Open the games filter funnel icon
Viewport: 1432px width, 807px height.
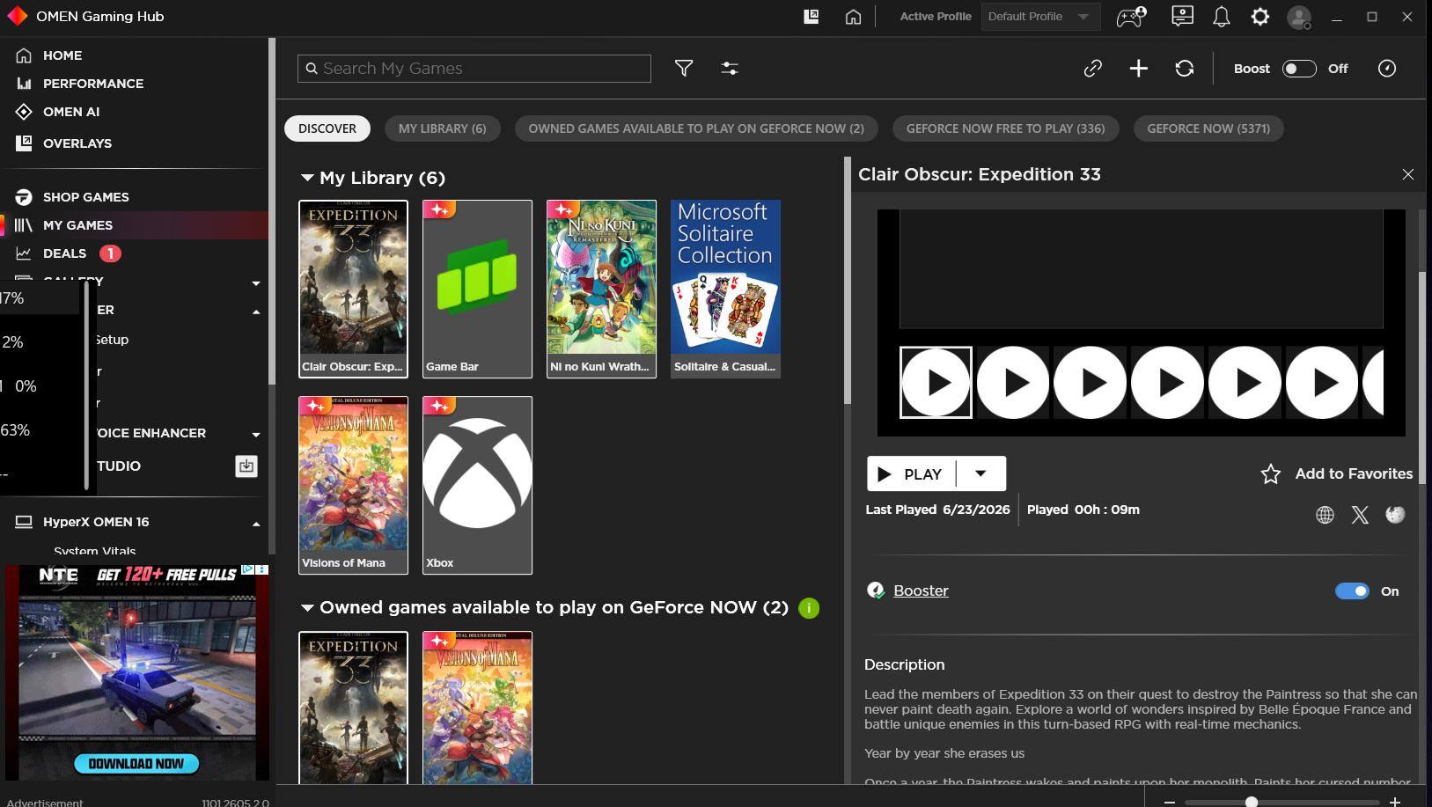point(684,69)
